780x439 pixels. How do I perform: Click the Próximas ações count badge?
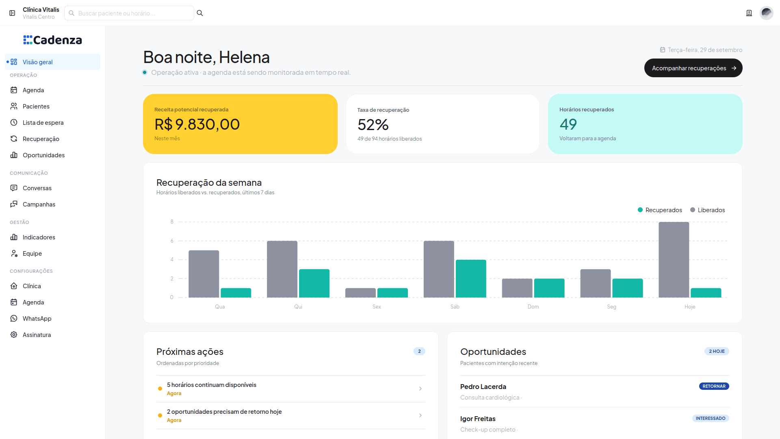pos(419,351)
